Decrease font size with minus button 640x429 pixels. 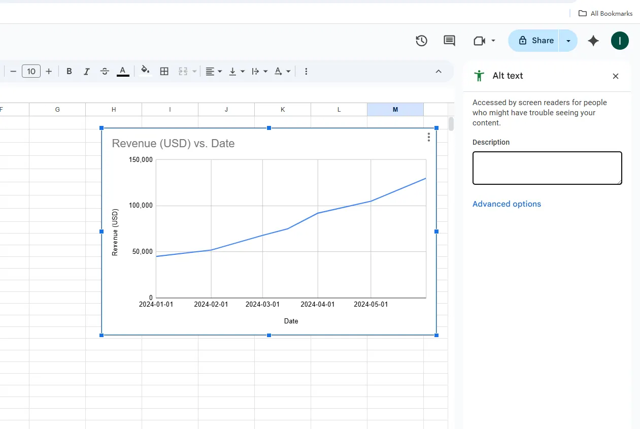(13, 72)
